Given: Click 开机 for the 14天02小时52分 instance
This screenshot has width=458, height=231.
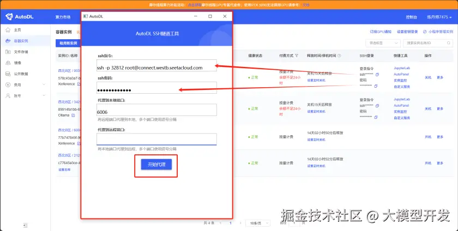Looking at the screenshot, I should [x=428, y=163].
